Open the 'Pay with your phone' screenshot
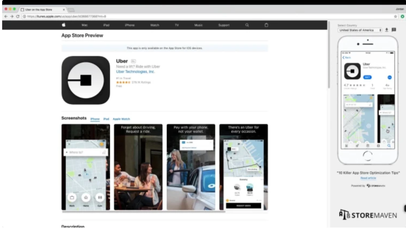Viewport: 406px width, 229px height. point(191,167)
